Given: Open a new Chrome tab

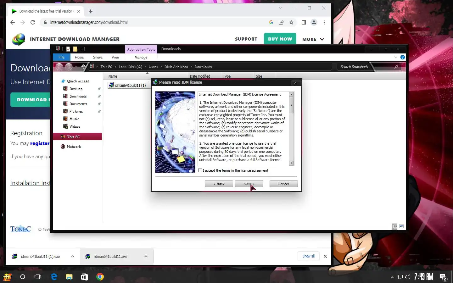Looking at the screenshot, I should 91,11.
